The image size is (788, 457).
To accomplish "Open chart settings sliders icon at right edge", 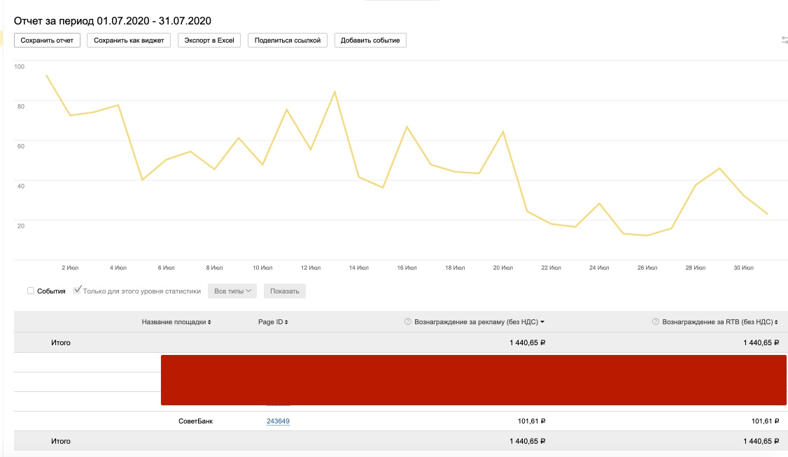I will point(785,40).
